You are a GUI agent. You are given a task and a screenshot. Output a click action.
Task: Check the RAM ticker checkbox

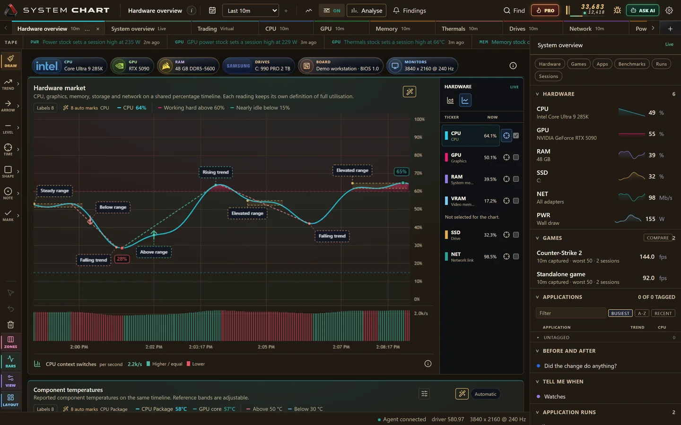(x=516, y=179)
